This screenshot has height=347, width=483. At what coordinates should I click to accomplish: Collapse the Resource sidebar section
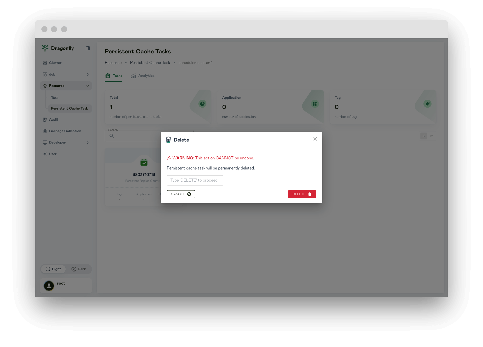(x=88, y=86)
